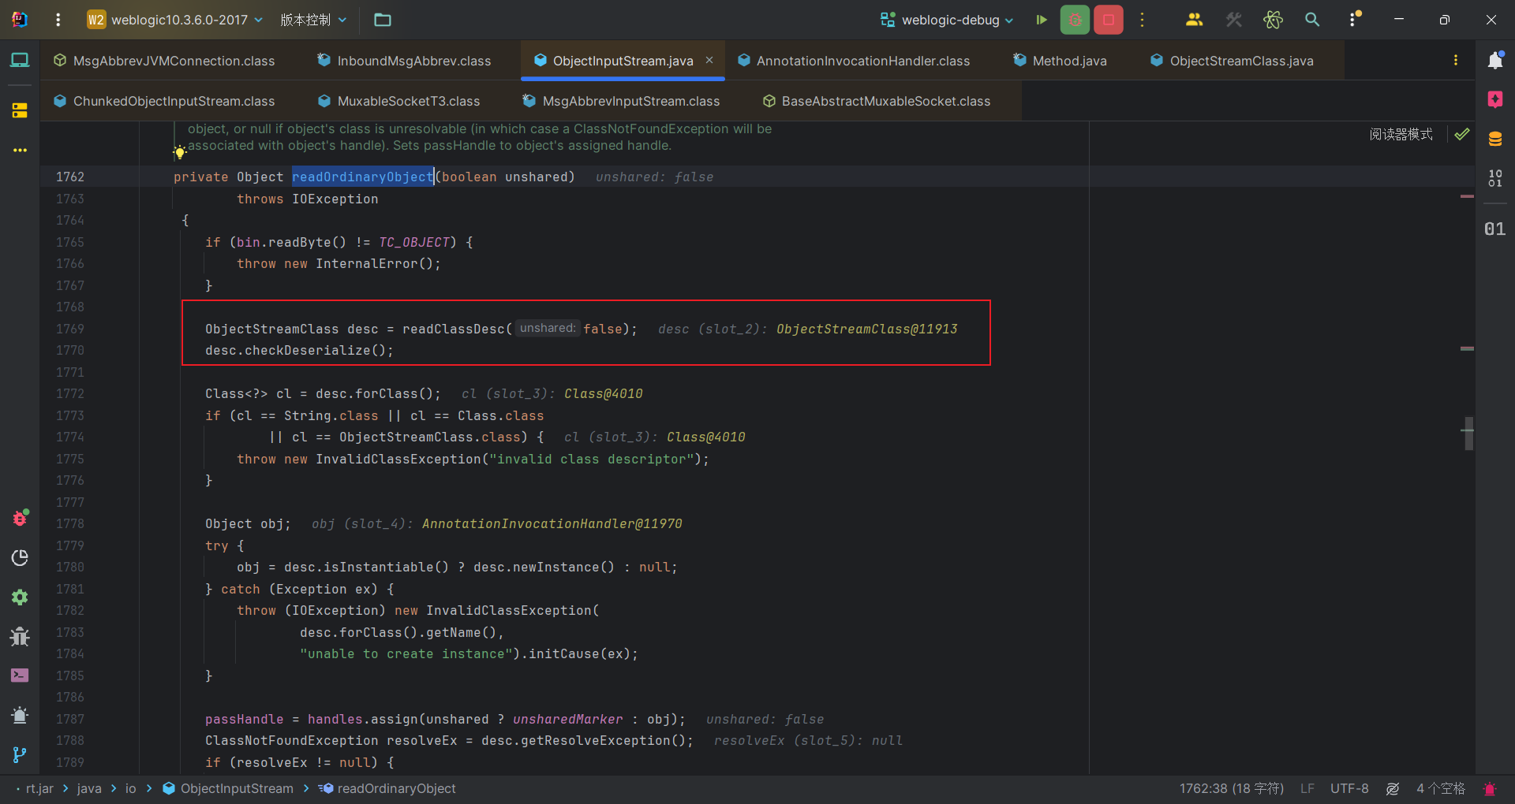Image resolution: width=1515 pixels, height=804 pixels.
Task: Change file encoding UTF-8
Action: pos(1349,789)
